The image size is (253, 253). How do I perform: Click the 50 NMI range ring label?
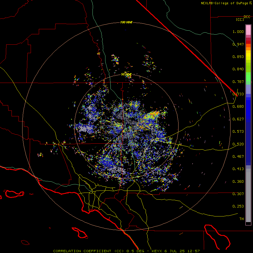tap(126, 74)
